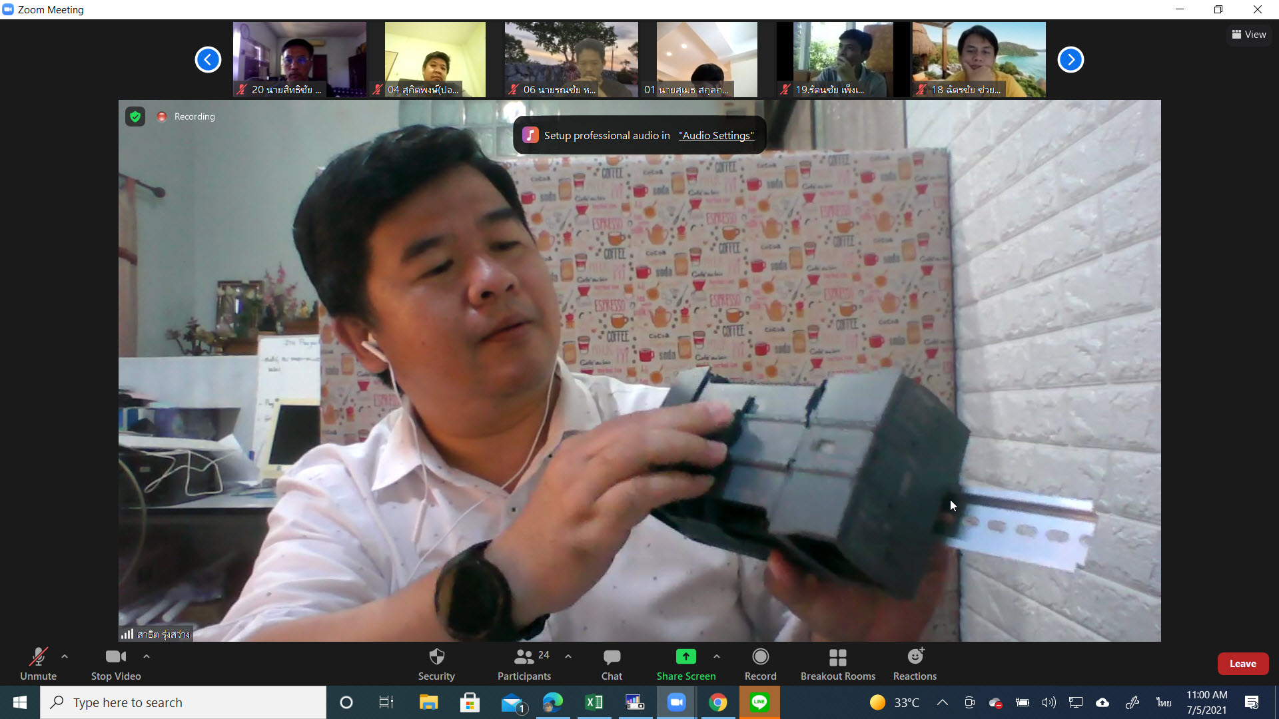Click the Recording indicator

186,117
